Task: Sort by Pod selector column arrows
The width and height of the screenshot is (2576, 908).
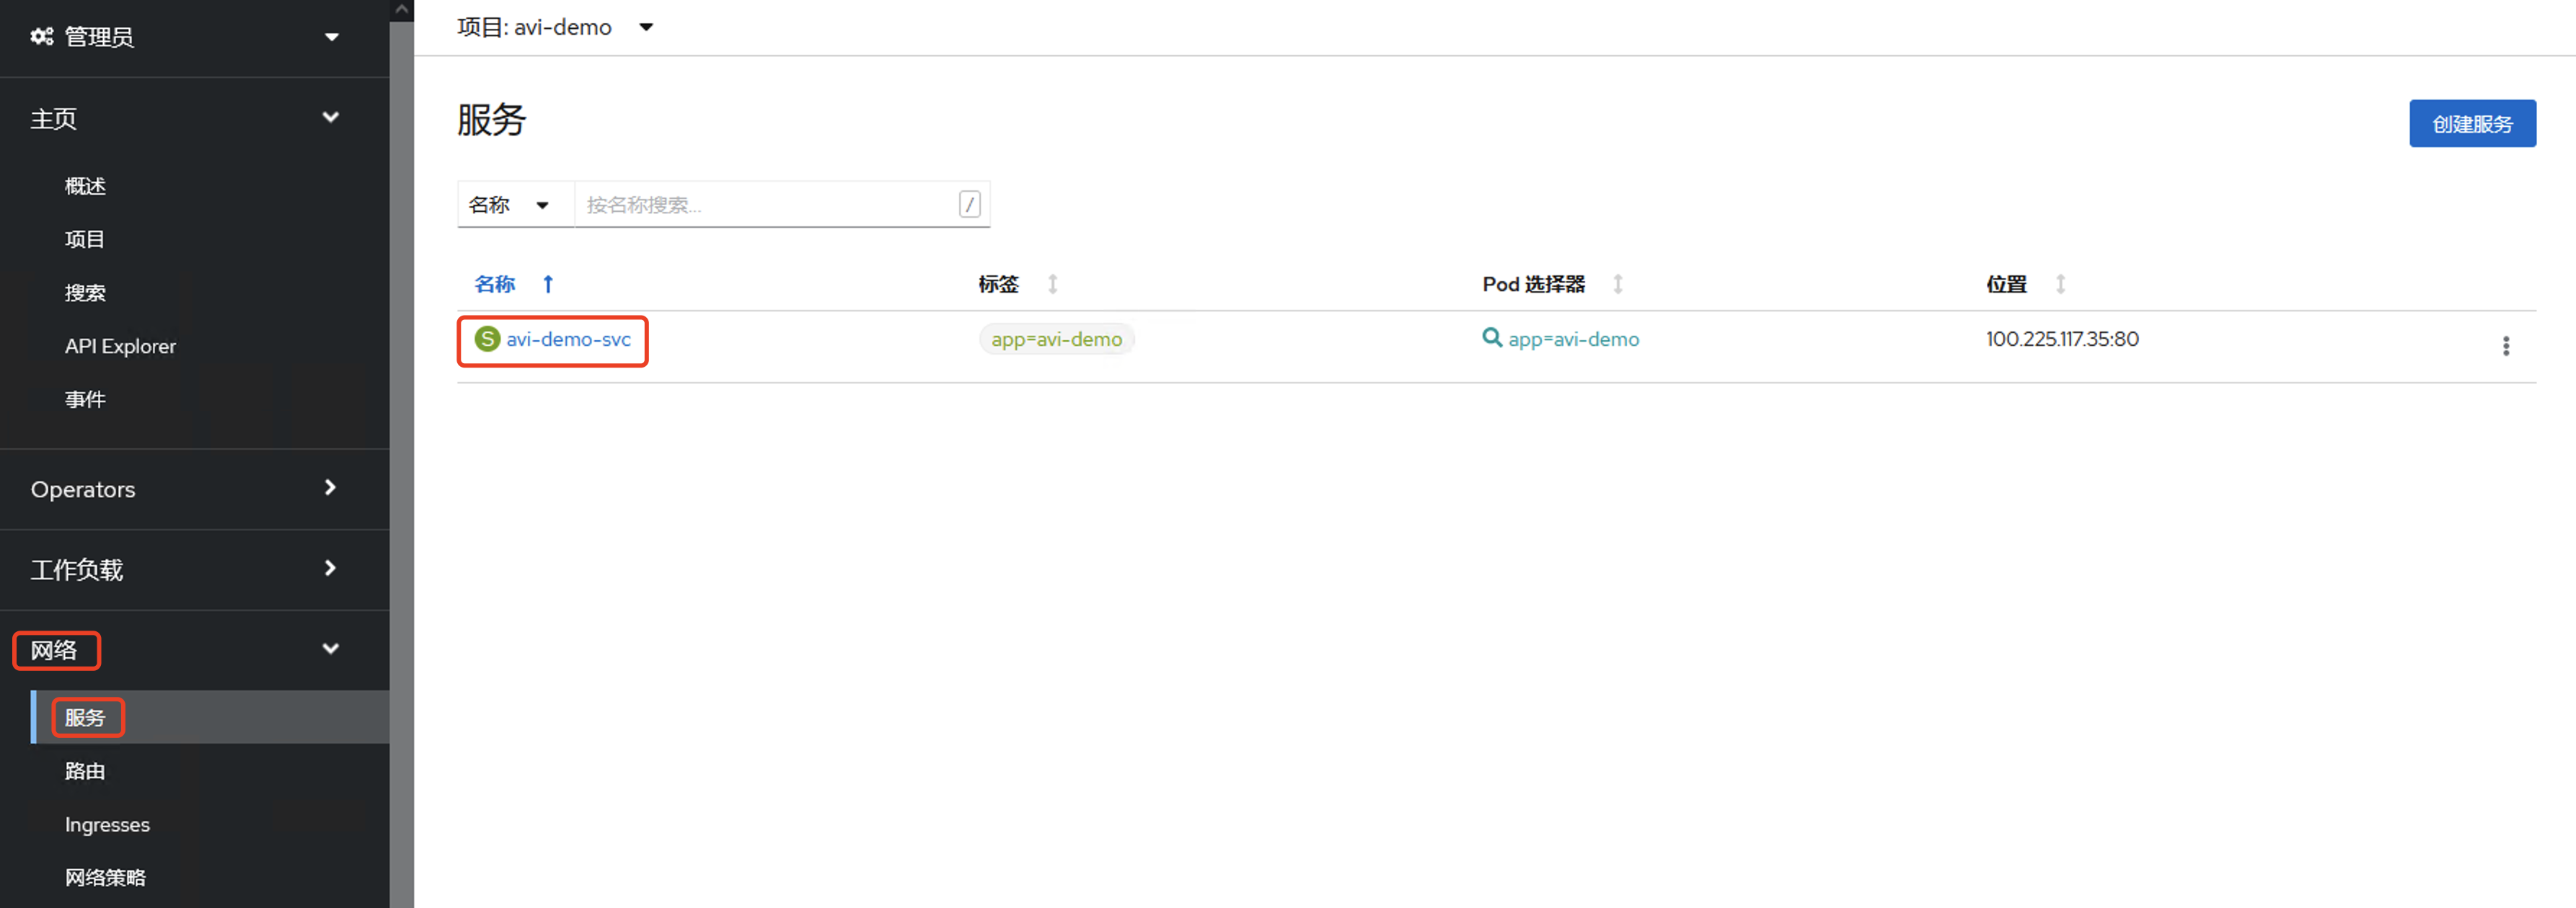Action: pyautogui.click(x=1617, y=285)
